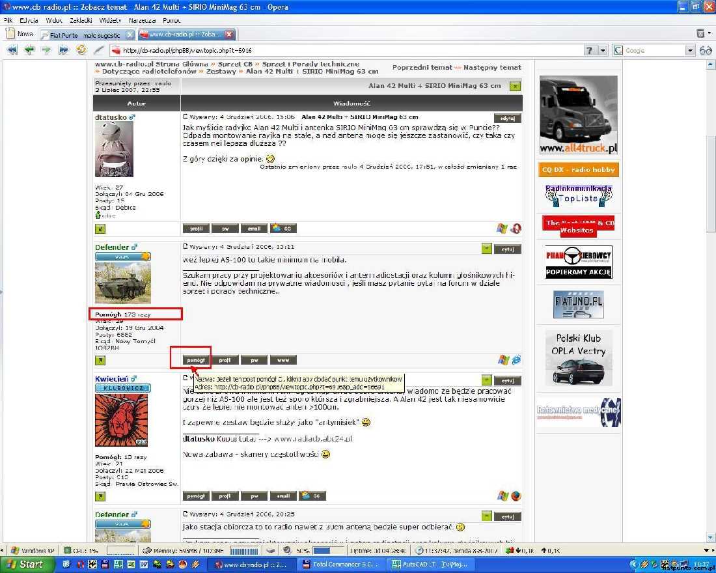Click the Internet Explorer icon in Defender's post footer
716x573 pixels.
(x=516, y=359)
